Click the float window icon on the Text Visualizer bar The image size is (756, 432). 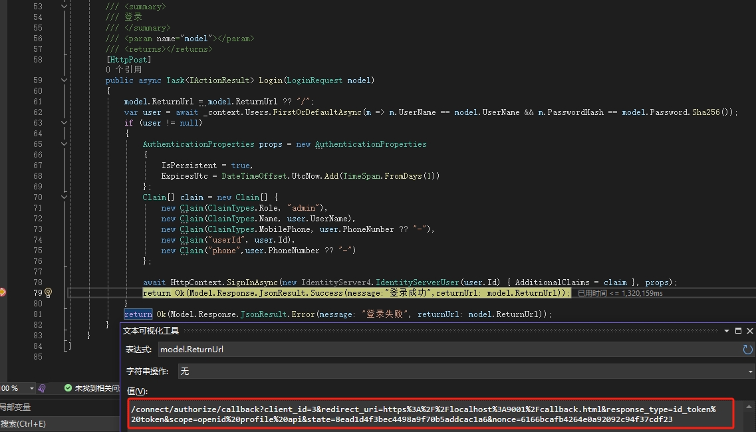coord(738,330)
